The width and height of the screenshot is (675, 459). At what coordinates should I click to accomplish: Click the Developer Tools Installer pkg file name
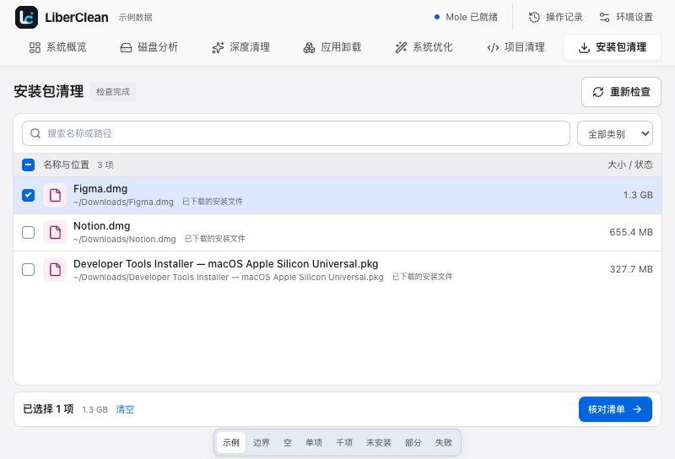tap(226, 263)
